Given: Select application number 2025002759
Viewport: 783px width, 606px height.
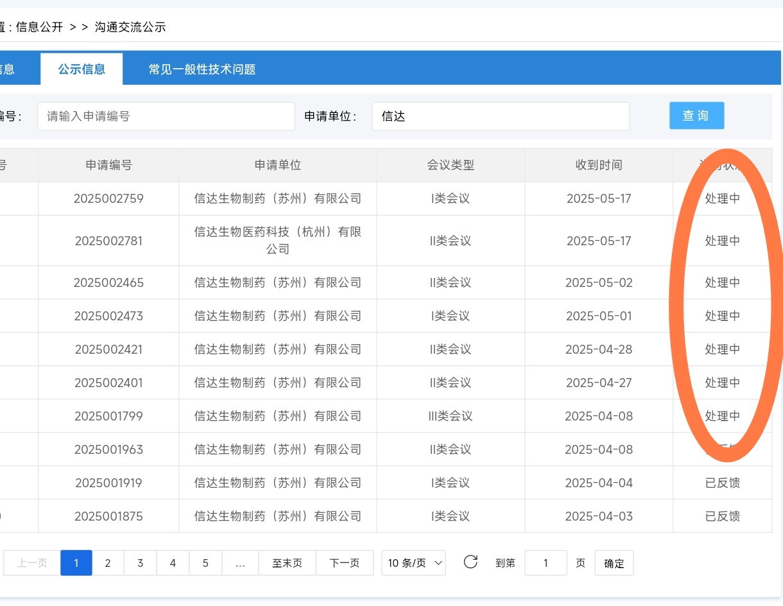Looking at the screenshot, I should pos(108,198).
